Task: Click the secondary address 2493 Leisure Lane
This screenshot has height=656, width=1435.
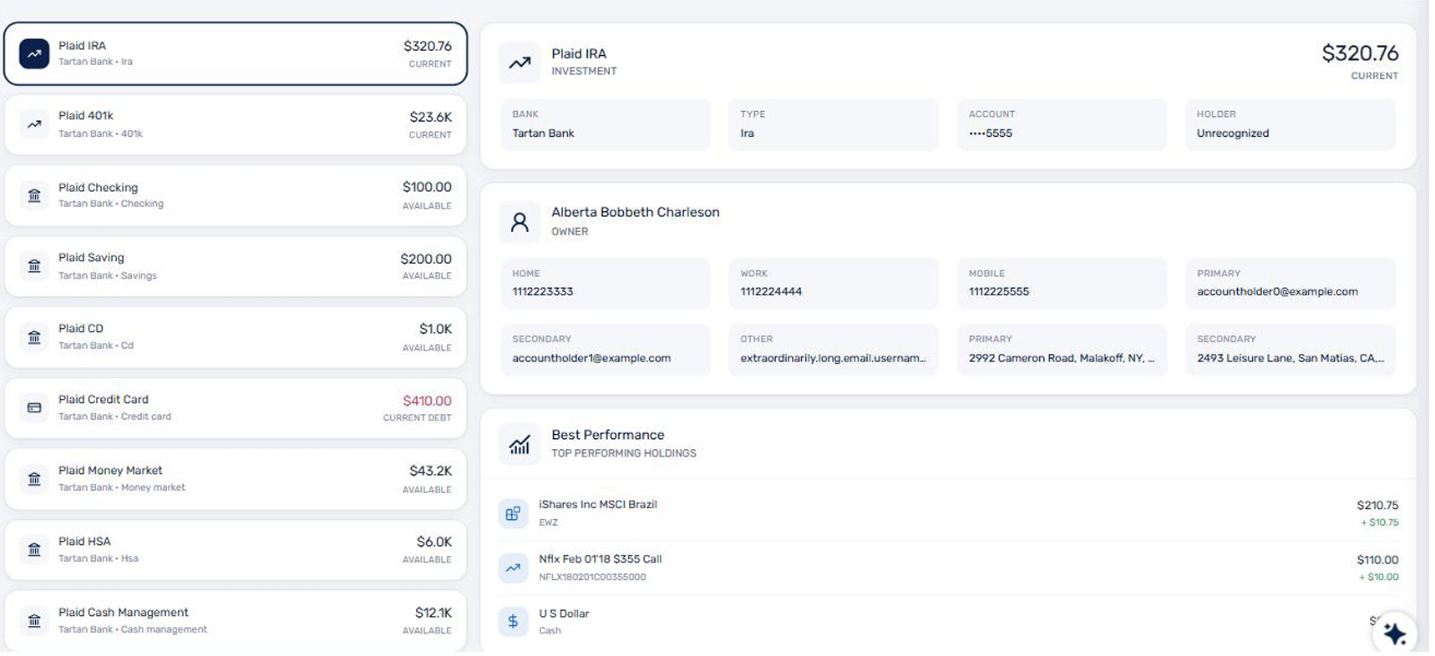Action: [1290, 359]
